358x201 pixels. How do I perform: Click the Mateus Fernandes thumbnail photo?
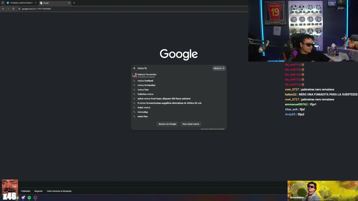coord(134,75)
